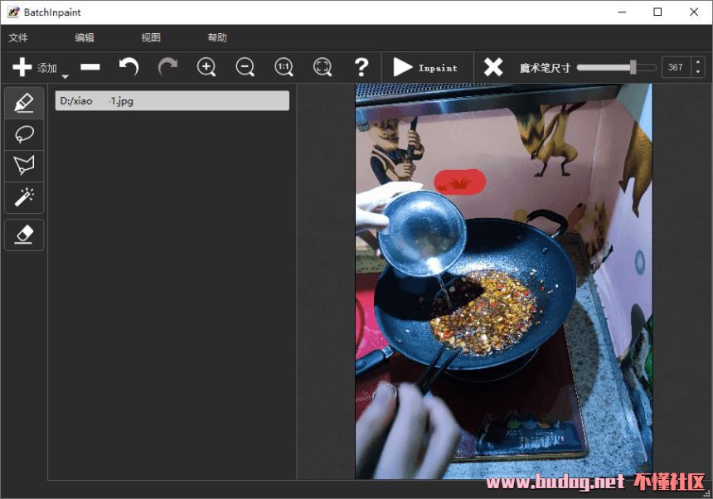Run the Inpaint button
This screenshot has width=713, height=499.
tap(426, 67)
